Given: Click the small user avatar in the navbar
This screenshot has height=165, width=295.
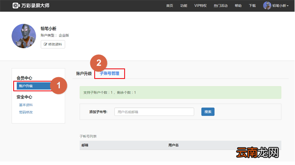Looking at the screenshot, I should pyautogui.click(x=267, y=6).
